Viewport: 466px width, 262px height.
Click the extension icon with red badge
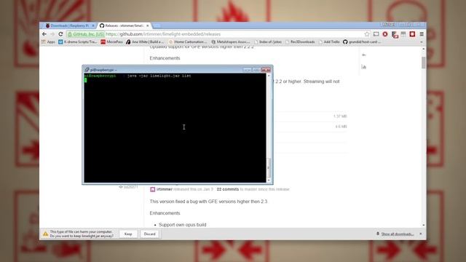pyautogui.click(x=395, y=34)
